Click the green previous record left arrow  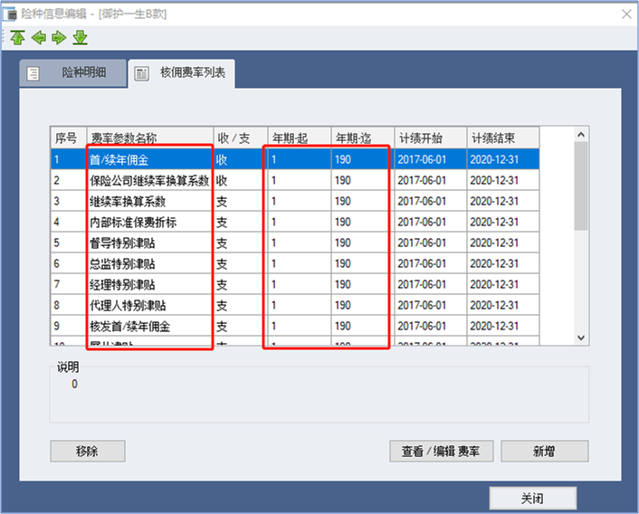(38, 37)
